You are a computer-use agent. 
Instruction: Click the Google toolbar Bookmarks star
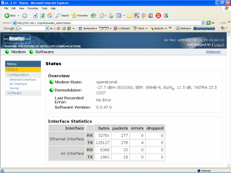(80, 28)
